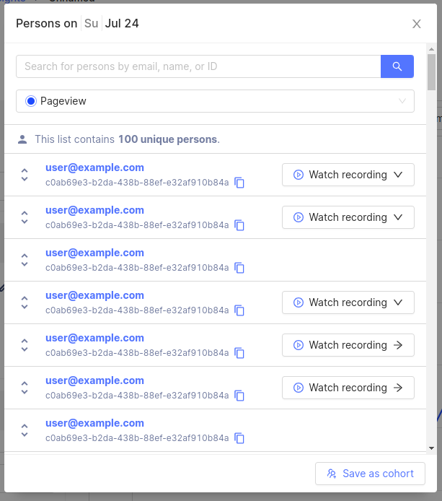The image size is (442, 501).
Task: Copy the sixth person's distinct ID
Action: click(x=240, y=396)
